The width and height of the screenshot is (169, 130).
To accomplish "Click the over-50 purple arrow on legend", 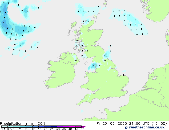I will click(84, 127).
